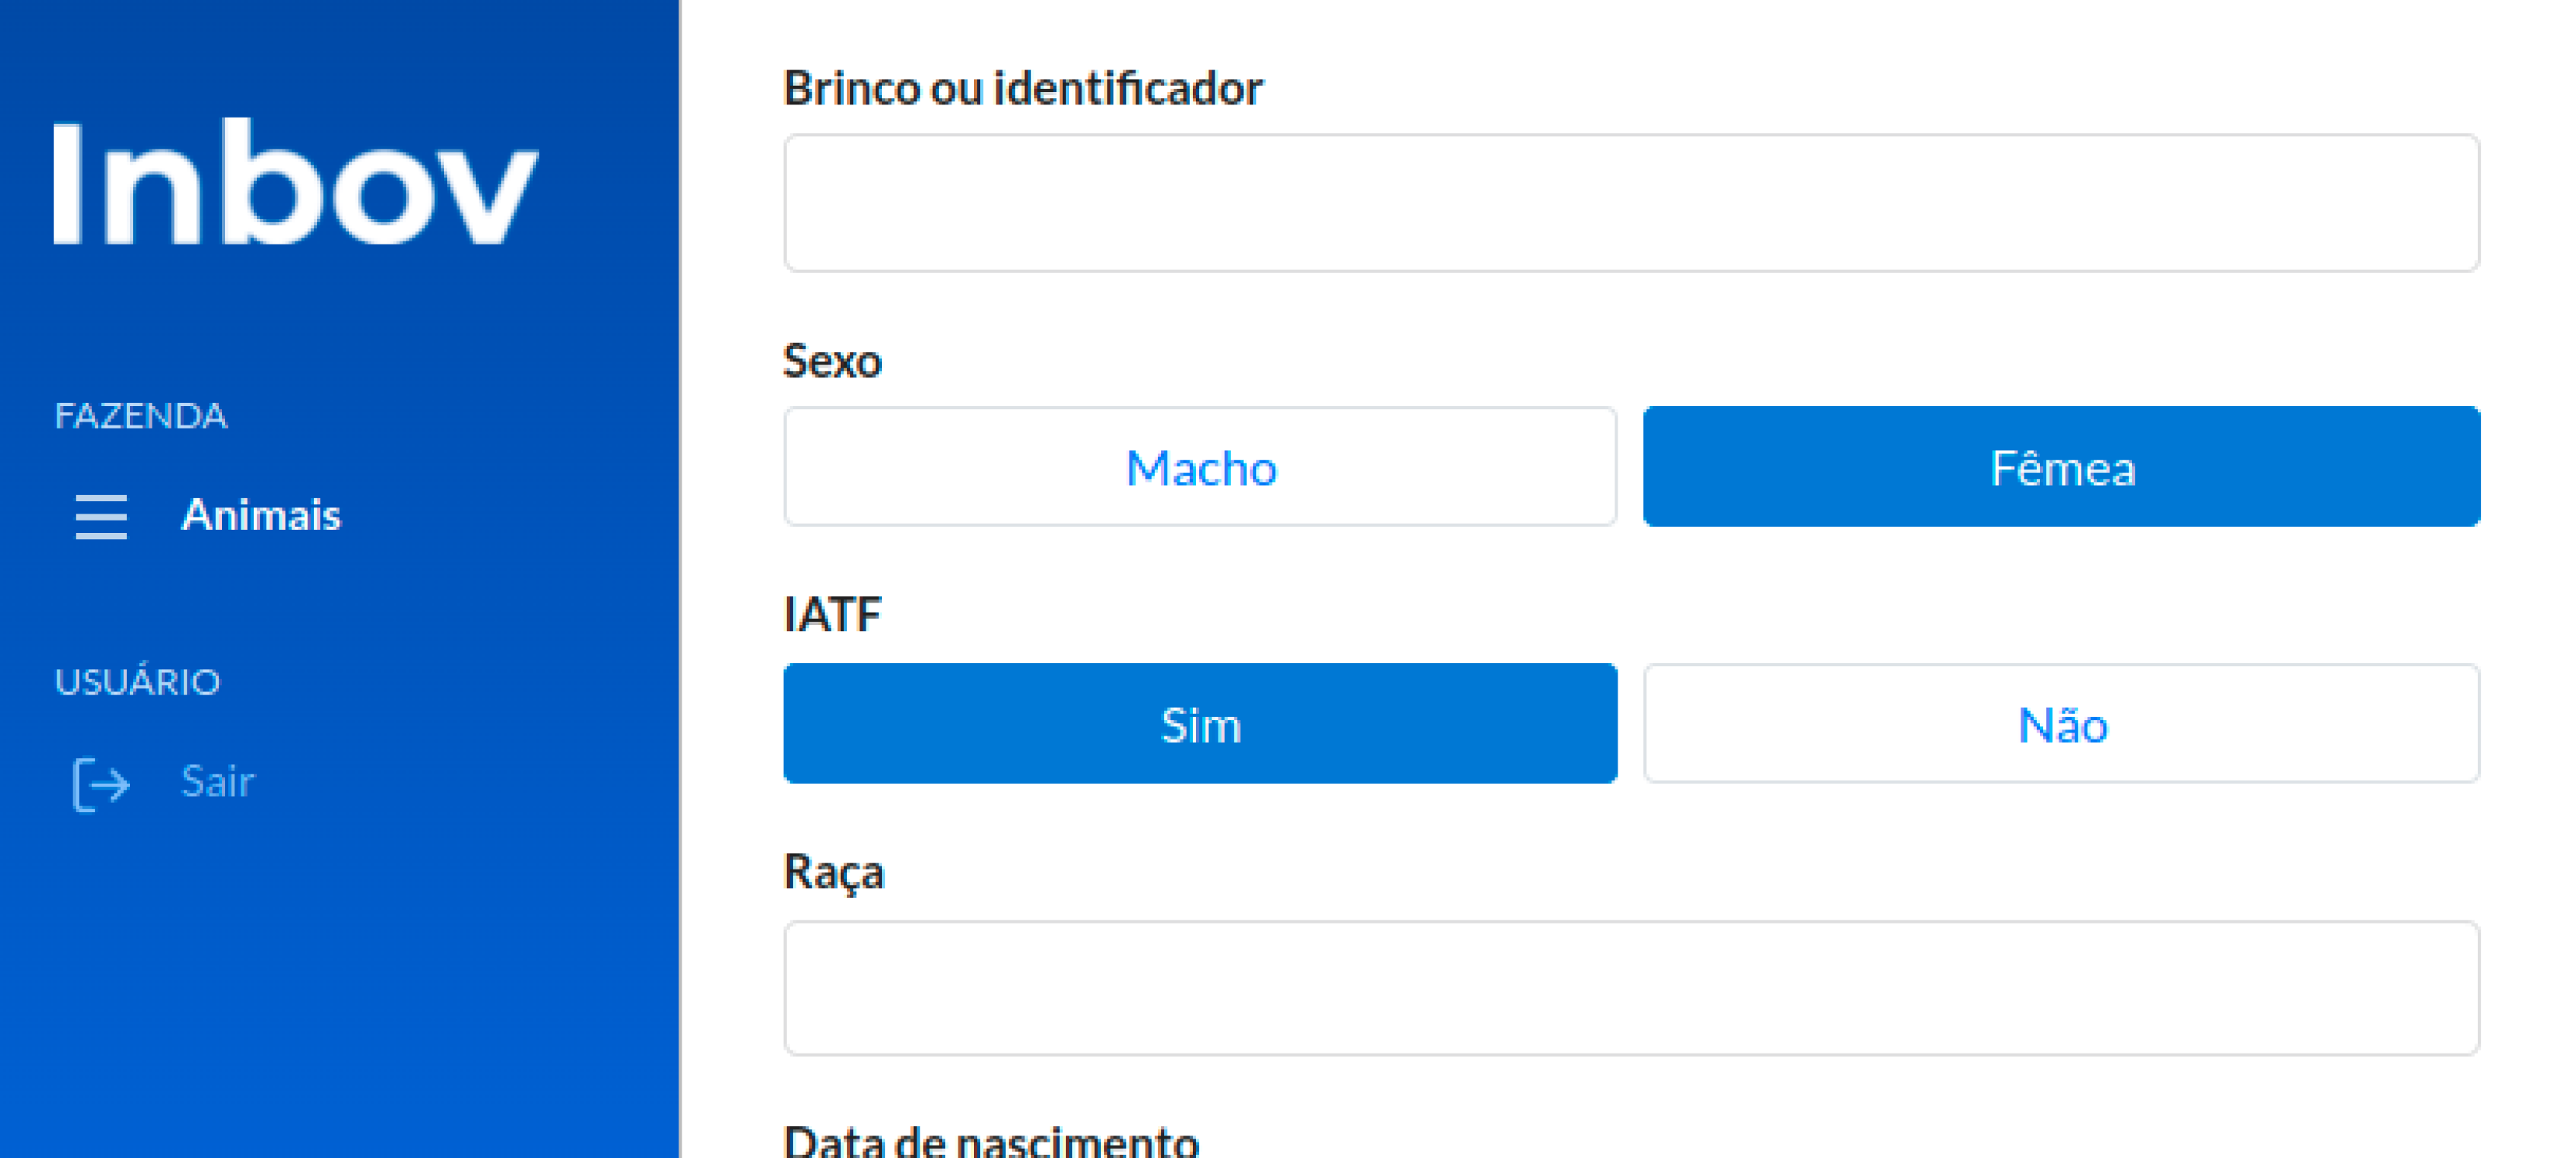Screen dimensions: 2576x1158
Task: Choose Sim for IATF
Action: coord(1199,724)
